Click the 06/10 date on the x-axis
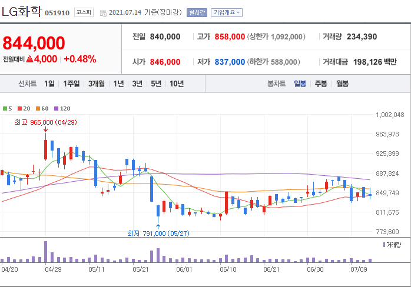The image size is (411, 287). 228,269
